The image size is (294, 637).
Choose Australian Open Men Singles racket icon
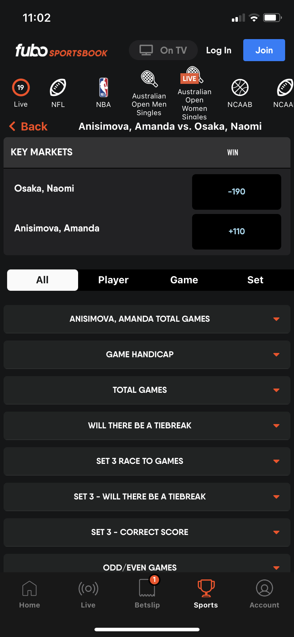pos(149,79)
